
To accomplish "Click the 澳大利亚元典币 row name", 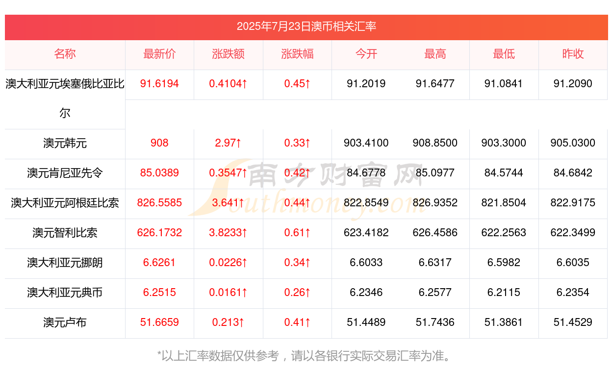I will pos(65,293).
